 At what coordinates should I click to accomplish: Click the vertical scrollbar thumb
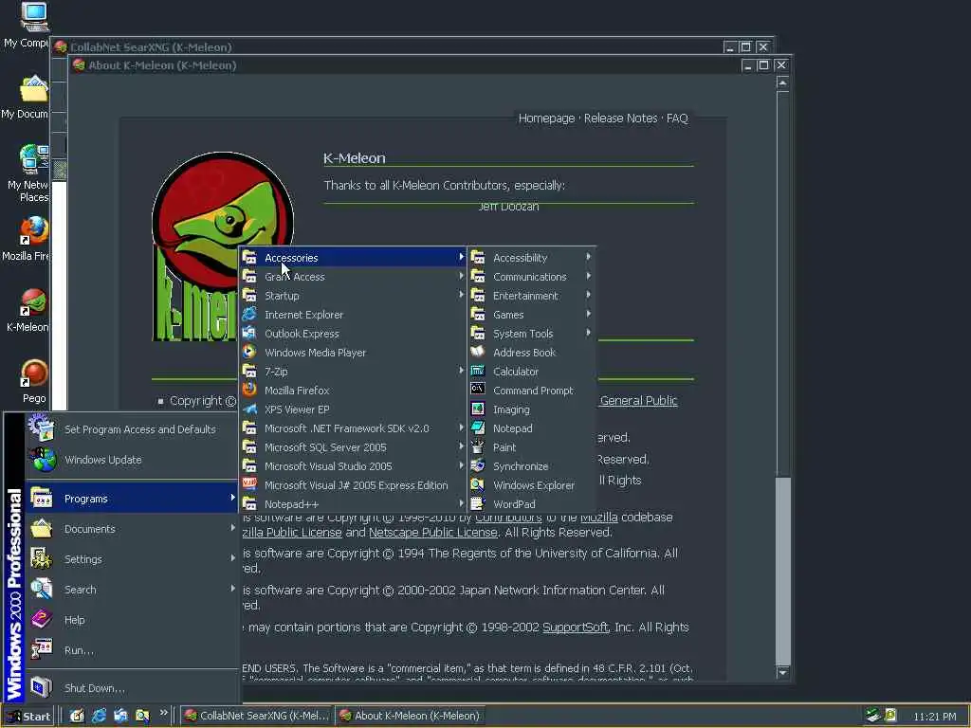782,570
